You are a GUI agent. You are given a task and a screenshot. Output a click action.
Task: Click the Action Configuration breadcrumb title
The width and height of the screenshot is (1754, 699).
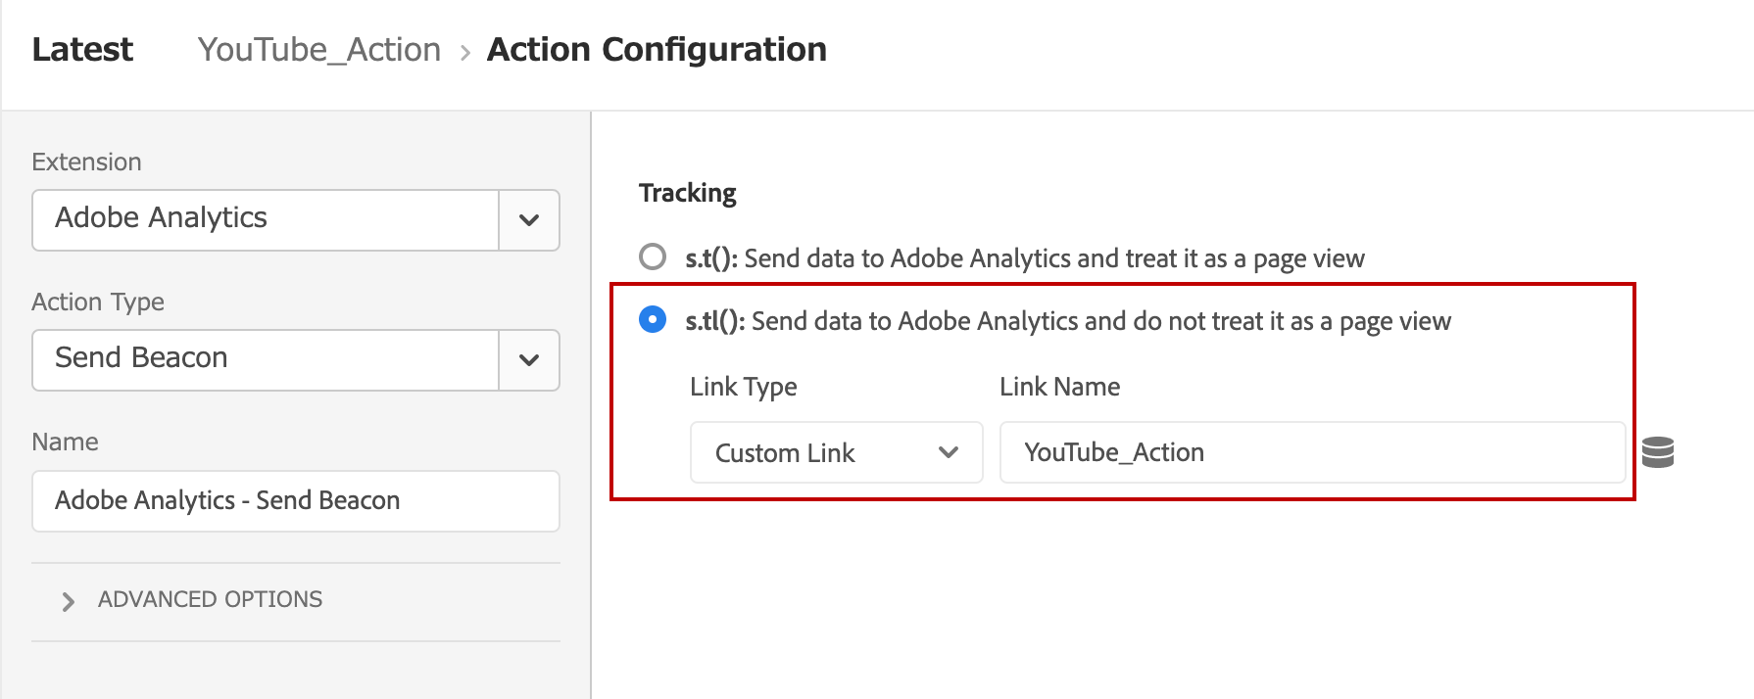point(657,50)
